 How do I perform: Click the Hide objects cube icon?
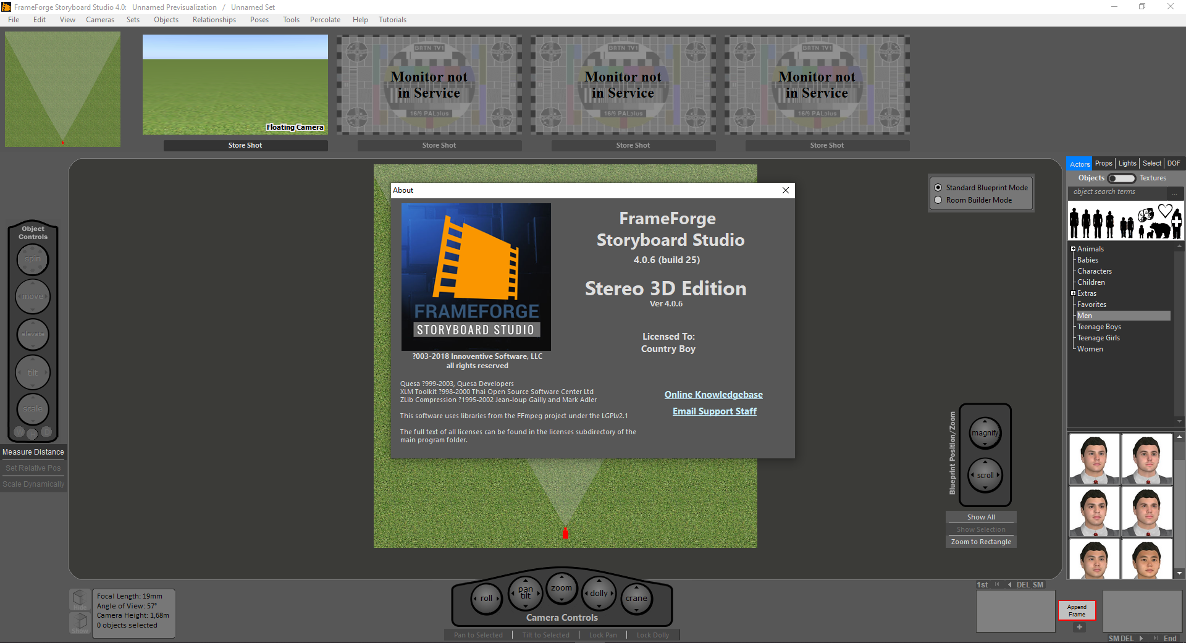point(80,599)
